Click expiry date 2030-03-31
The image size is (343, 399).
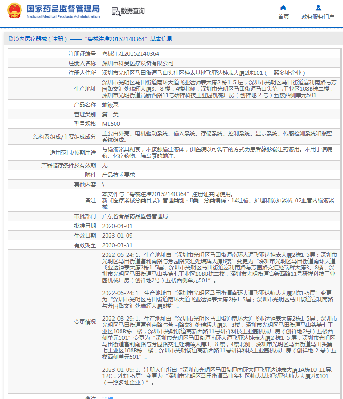(117, 245)
